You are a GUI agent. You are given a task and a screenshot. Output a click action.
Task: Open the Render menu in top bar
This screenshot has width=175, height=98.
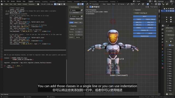(13, 1)
